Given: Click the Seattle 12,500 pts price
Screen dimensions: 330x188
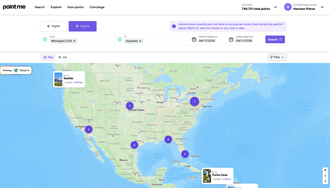Looking at the screenshot, I should coord(78,82).
